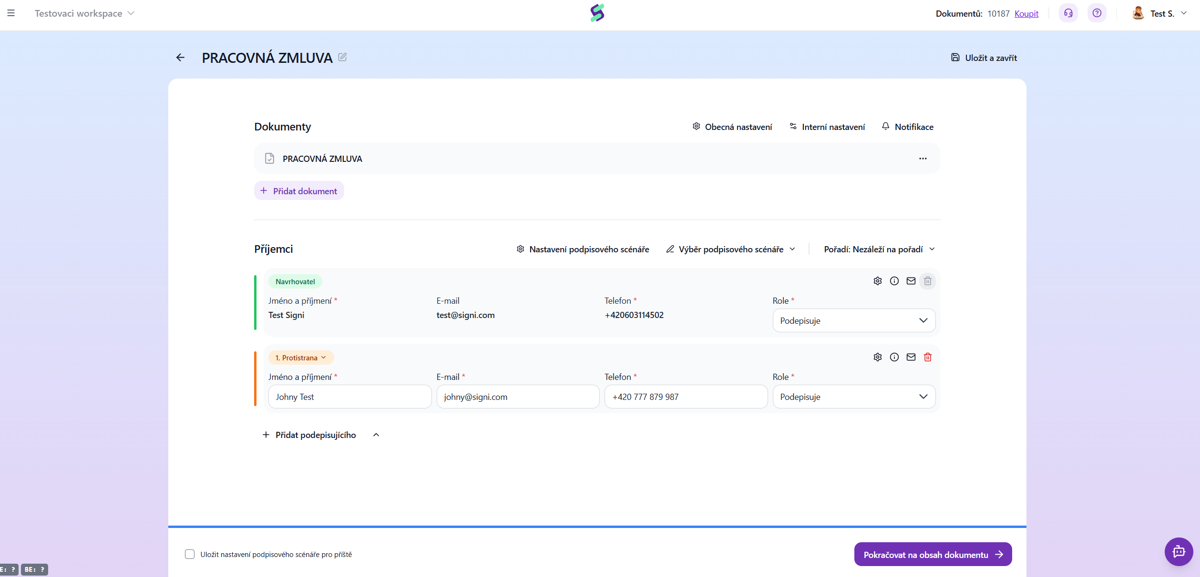The image size is (1200, 577).
Task: Delete the Protistrana recipient with red trash
Action: [927, 357]
